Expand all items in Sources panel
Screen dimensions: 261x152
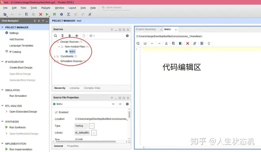click(x=70, y=36)
